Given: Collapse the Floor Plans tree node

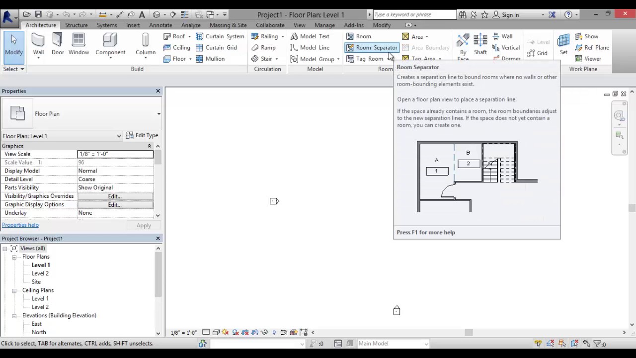Looking at the screenshot, I should tap(14, 257).
